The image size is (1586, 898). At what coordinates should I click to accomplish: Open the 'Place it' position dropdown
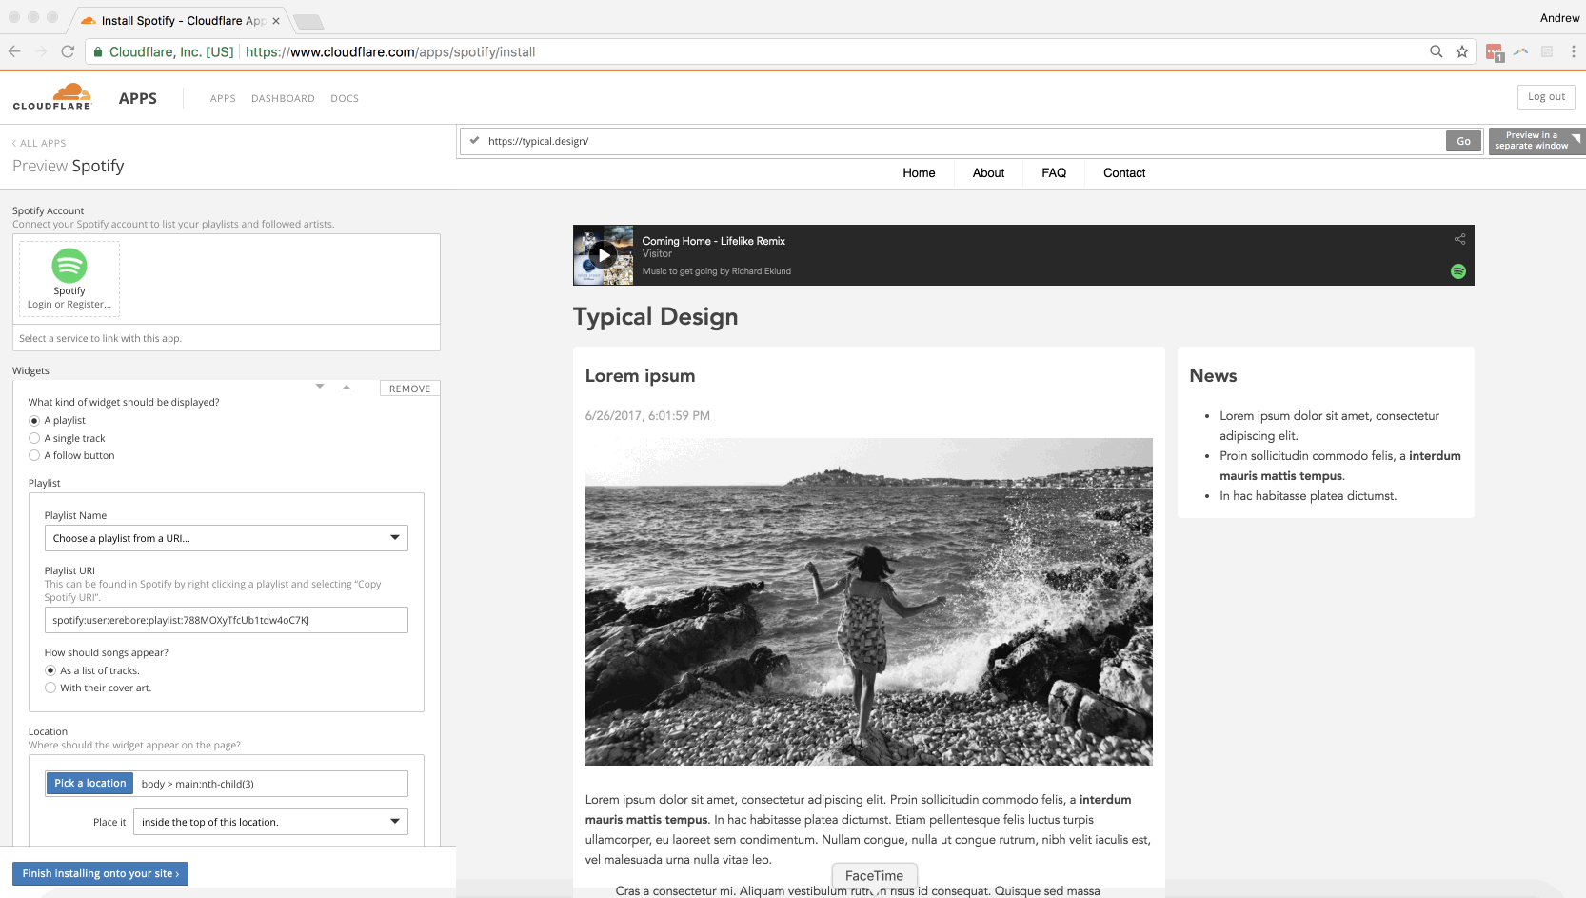pos(270,822)
